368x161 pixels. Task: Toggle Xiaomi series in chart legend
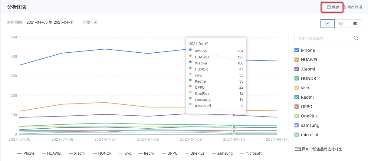(x=77, y=153)
